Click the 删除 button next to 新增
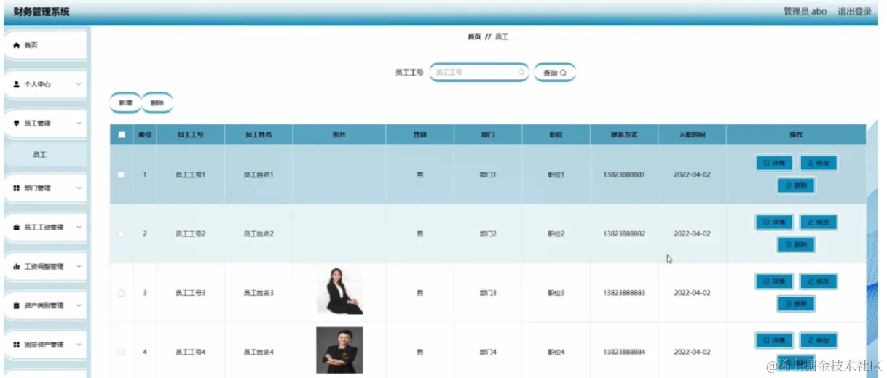 [x=157, y=103]
